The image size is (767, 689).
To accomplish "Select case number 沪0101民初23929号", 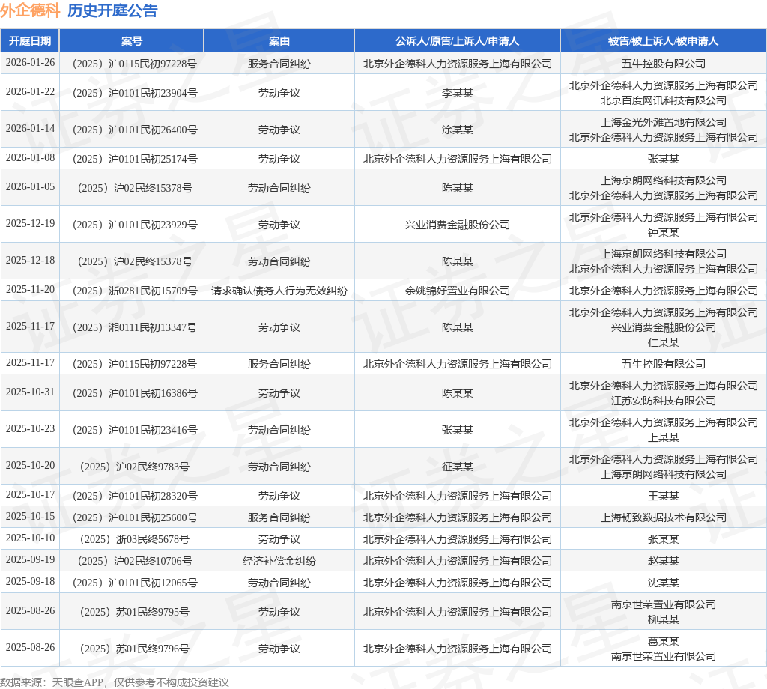I will [135, 225].
